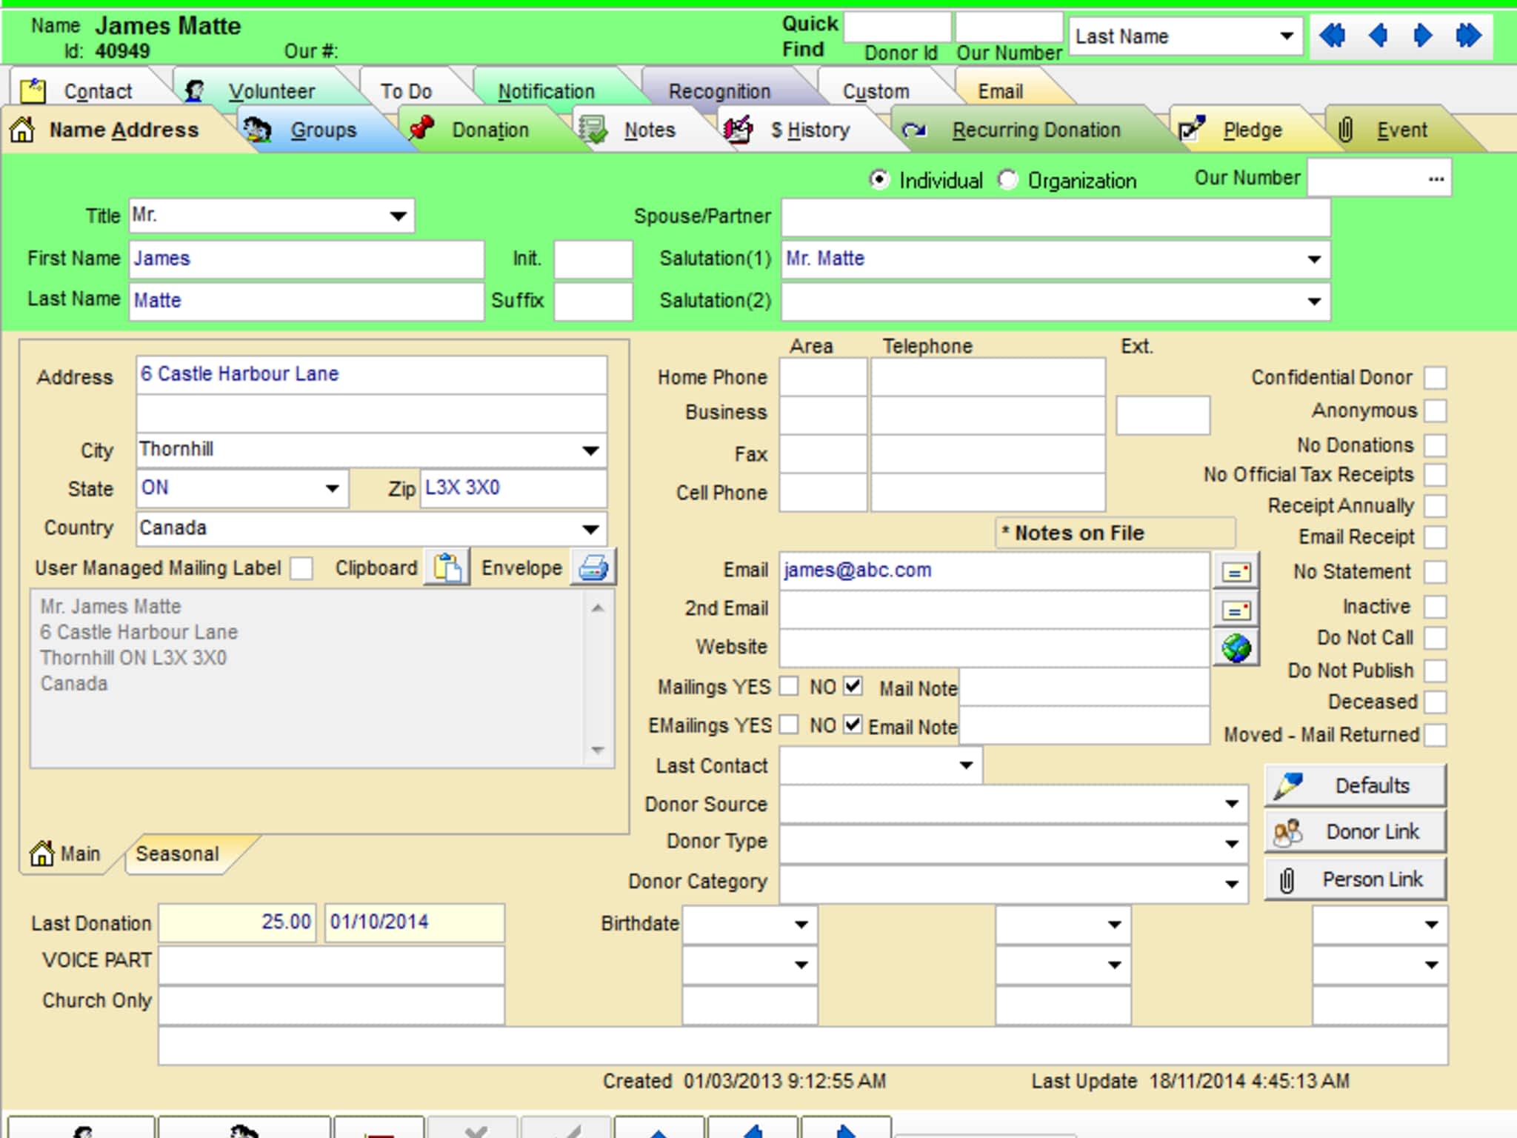Check the Email Receipt box
The image size is (1517, 1138).
coord(1436,537)
